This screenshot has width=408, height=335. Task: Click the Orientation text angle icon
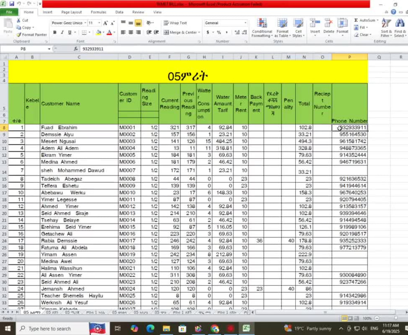pyautogui.click(x=149, y=23)
